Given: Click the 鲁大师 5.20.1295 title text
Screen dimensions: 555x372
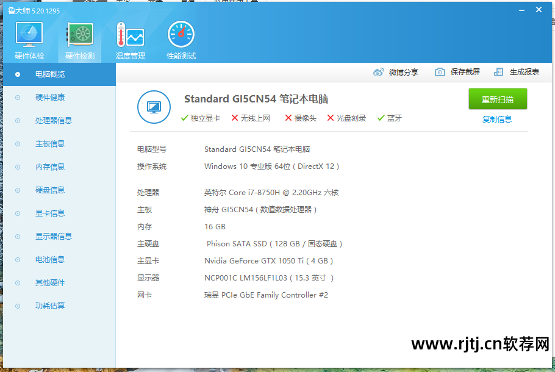Looking at the screenshot, I should click(x=34, y=11).
